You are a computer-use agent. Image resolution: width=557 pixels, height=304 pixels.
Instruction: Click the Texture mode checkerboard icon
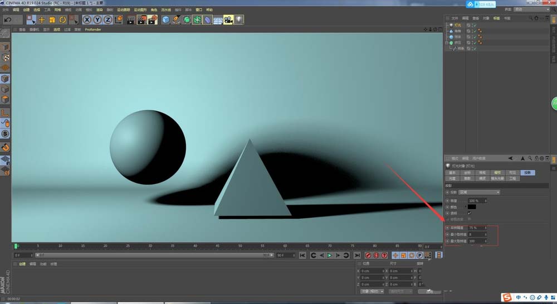[6, 57]
